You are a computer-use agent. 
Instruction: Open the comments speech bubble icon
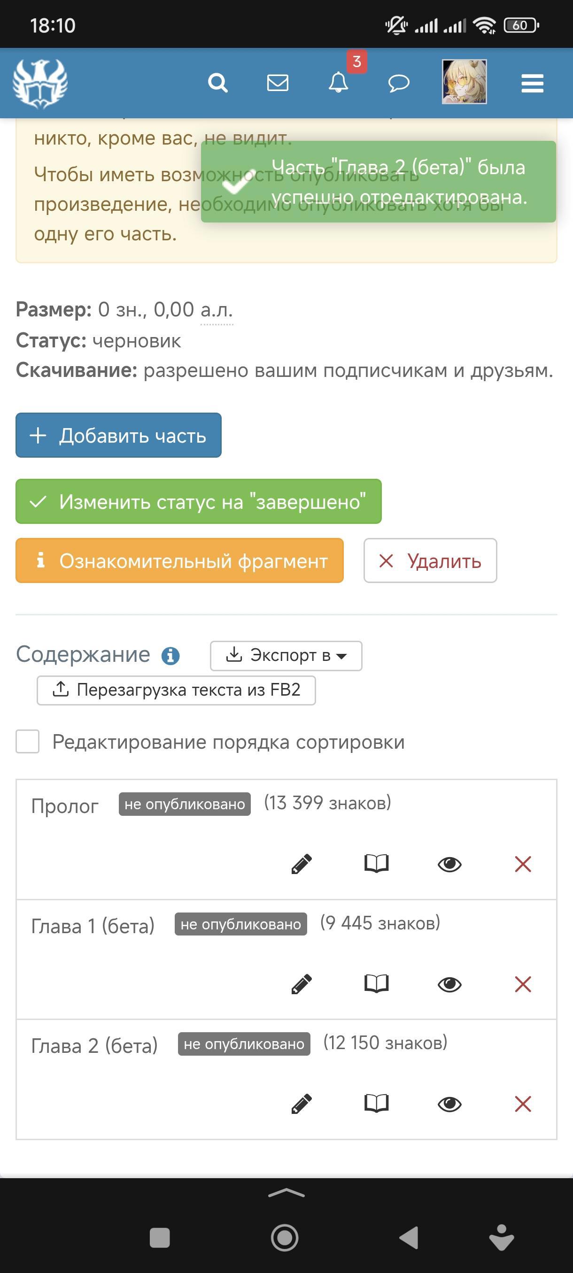click(x=398, y=83)
